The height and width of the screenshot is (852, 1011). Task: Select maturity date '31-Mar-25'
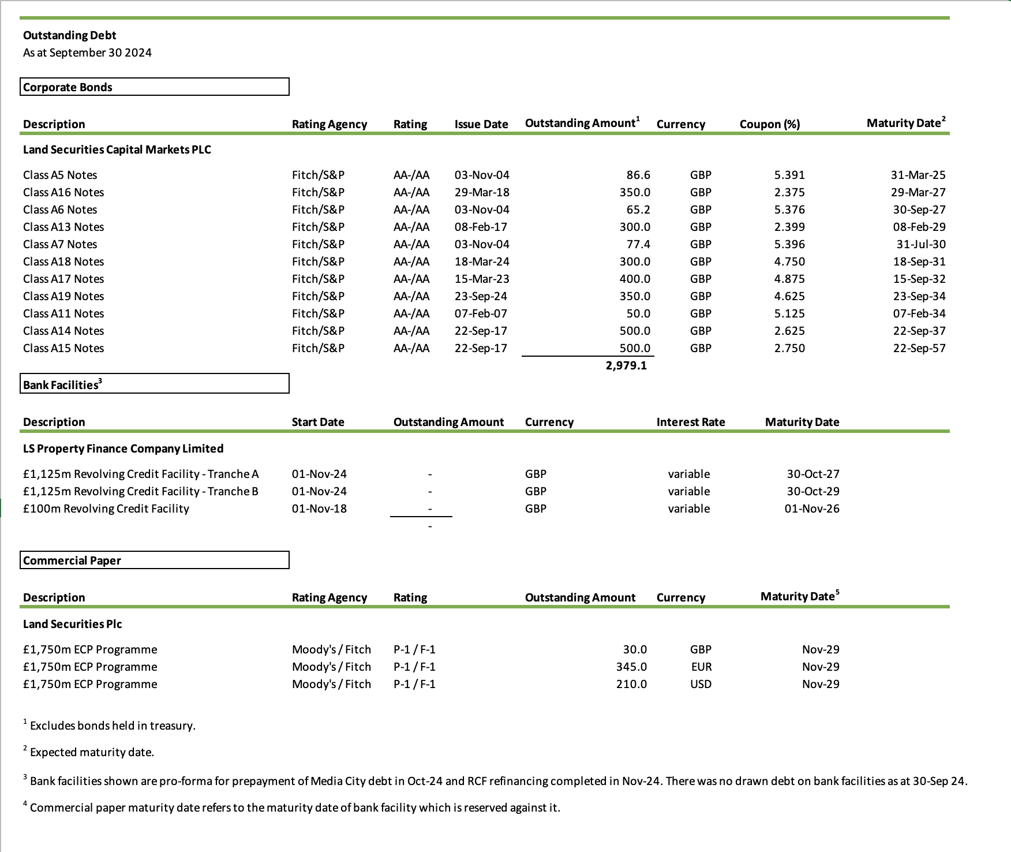click(x=918, y=175)
